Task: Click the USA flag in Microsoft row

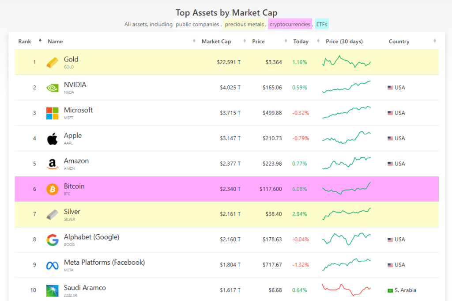Action: [x=390, y=113]
